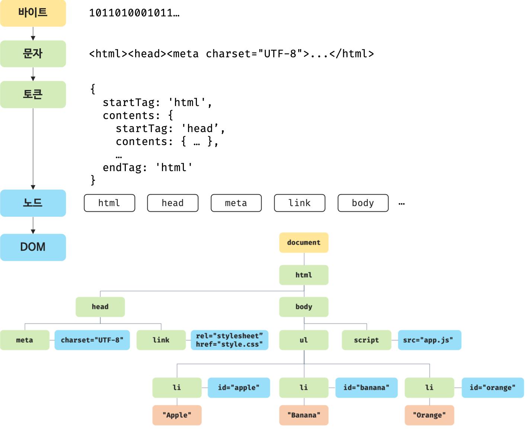Select the li node beside id="apple"
The width and height of the screenshot is (527, 433).
(177, 388)
